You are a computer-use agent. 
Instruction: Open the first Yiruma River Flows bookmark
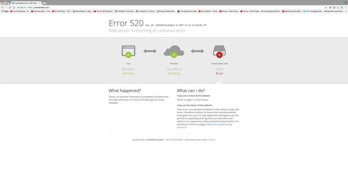229,11
